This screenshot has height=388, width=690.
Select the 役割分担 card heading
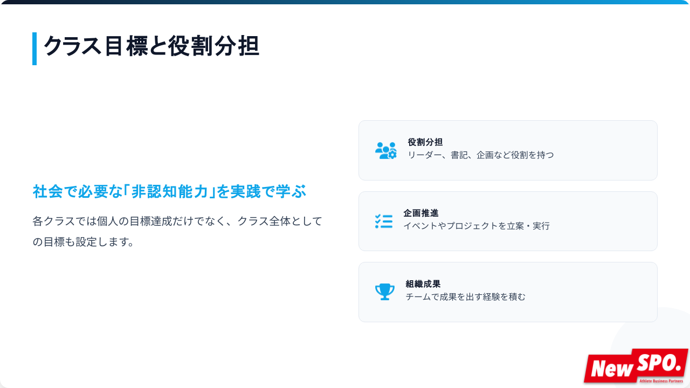pos(425,142)
